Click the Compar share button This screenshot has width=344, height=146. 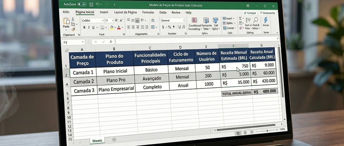tap(250, 13)
